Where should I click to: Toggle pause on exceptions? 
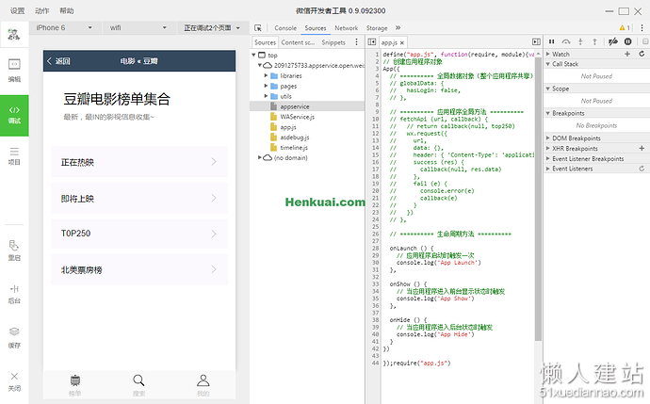point(628,41)
